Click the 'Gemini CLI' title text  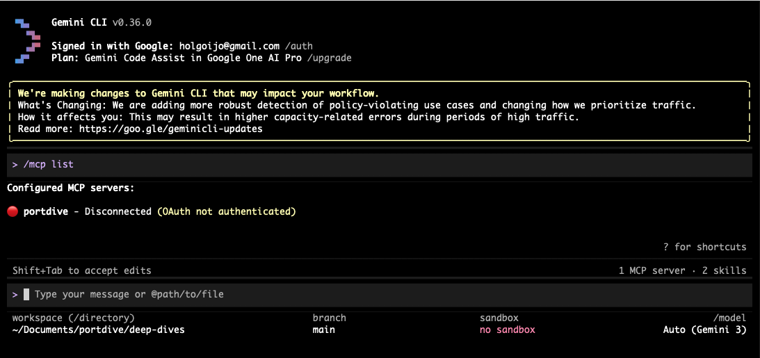[79, 22]
